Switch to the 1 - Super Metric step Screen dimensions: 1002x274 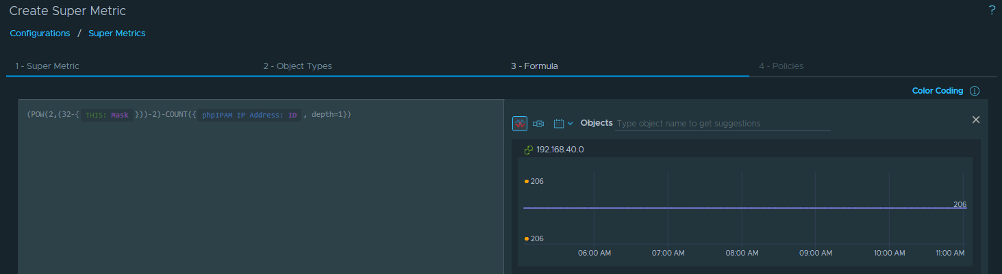tap(47, 66)
